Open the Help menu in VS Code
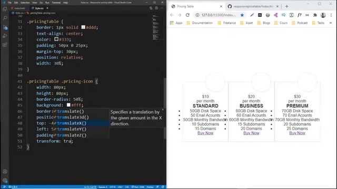Screen dimensions: 337x189 [65, 3]
